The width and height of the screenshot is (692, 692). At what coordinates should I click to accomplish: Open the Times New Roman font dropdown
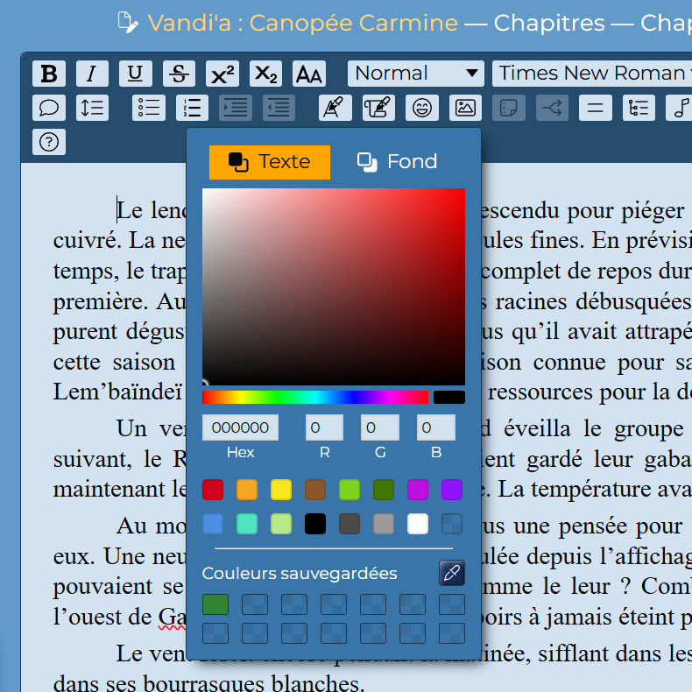click(592, 74)
